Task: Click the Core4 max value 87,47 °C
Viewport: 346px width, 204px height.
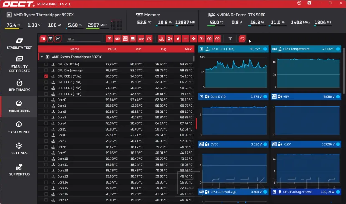Action: 186,123
